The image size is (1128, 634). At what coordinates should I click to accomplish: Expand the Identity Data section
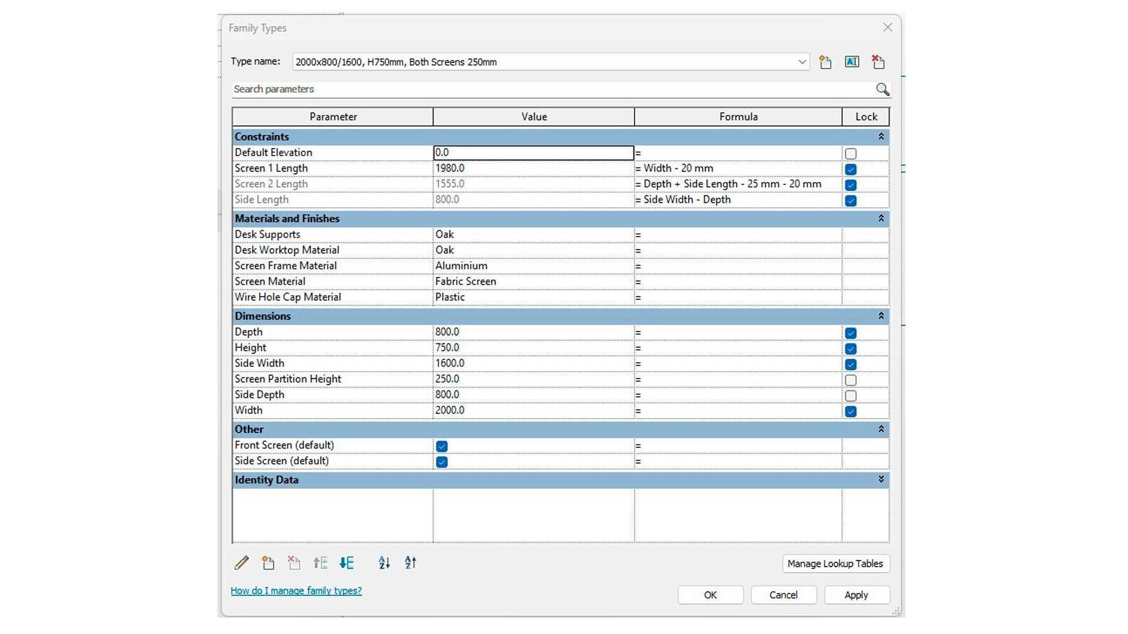tap(881, 480)
